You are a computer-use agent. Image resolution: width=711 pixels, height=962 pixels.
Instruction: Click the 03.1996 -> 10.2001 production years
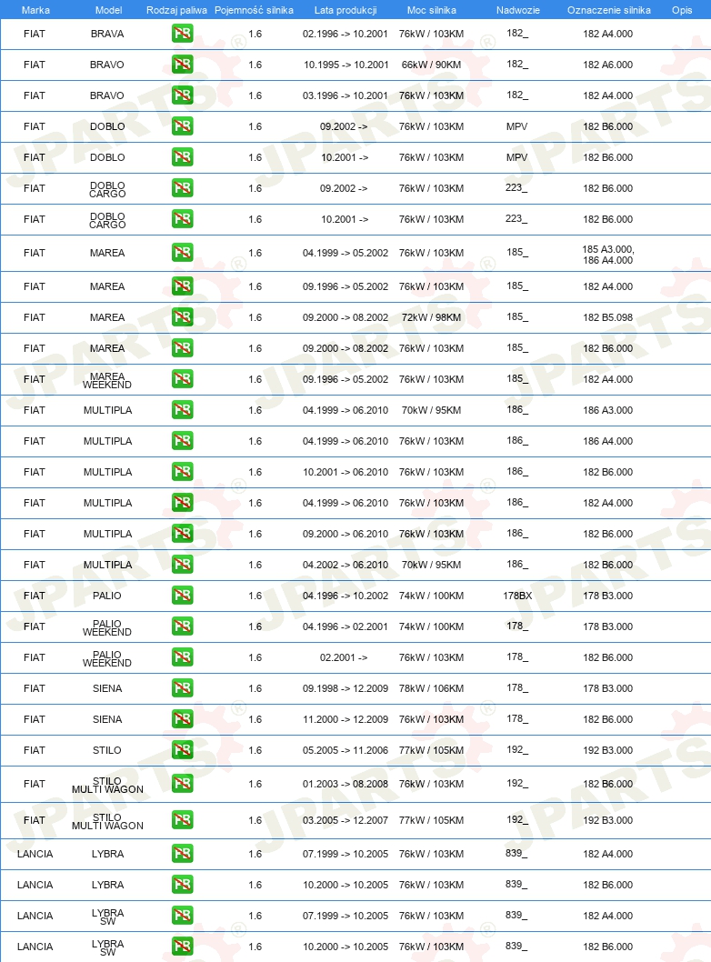(345, 95)
